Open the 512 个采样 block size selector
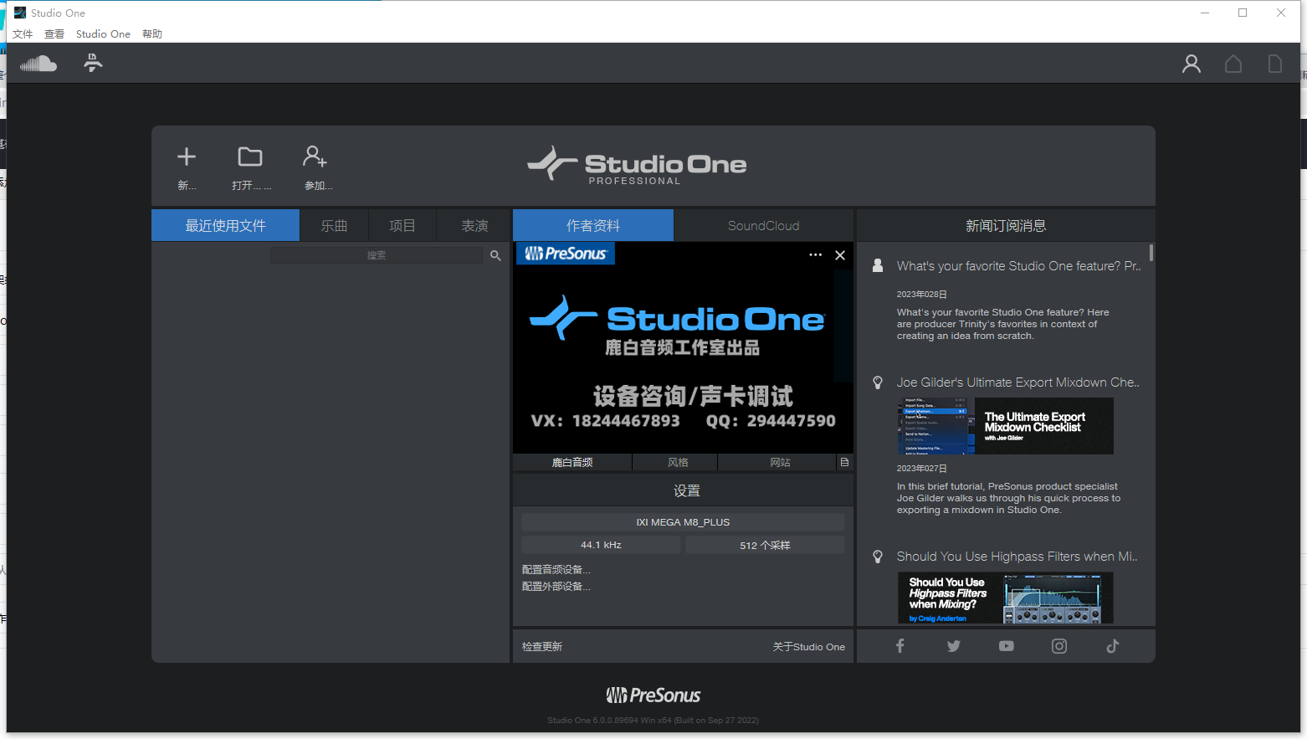Screen dimensions: 1307x739 765,545
